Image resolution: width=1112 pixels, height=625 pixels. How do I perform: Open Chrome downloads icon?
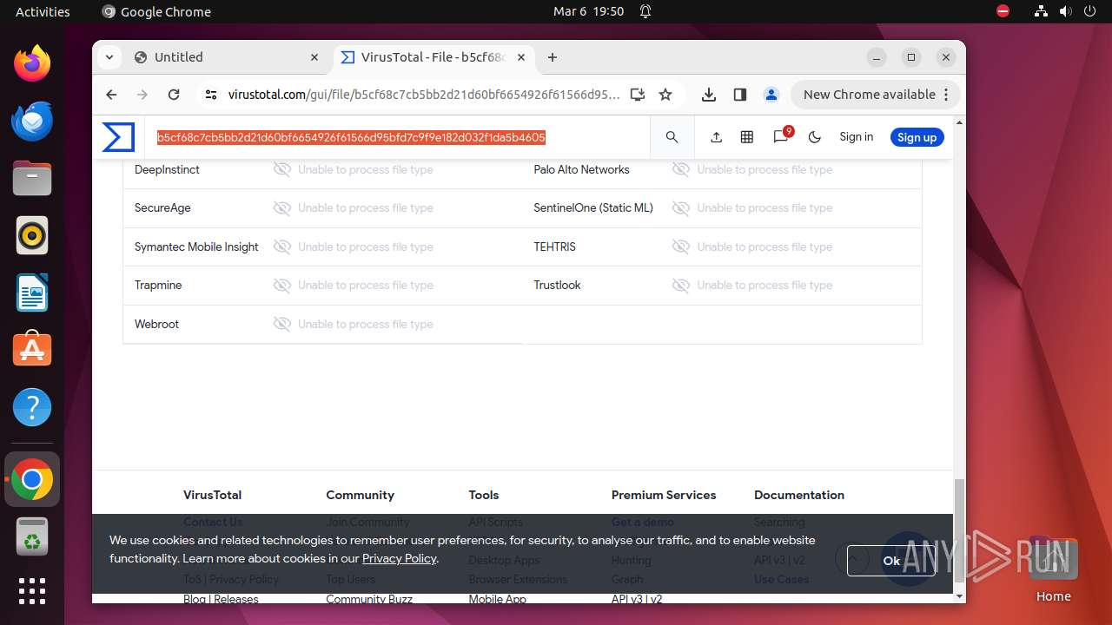click(x=709, y=95)
